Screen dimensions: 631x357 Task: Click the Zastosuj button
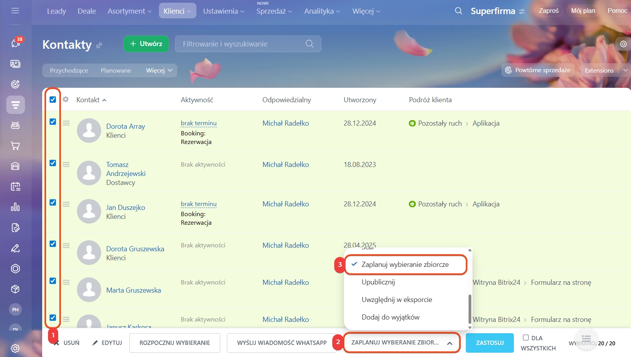490,343
